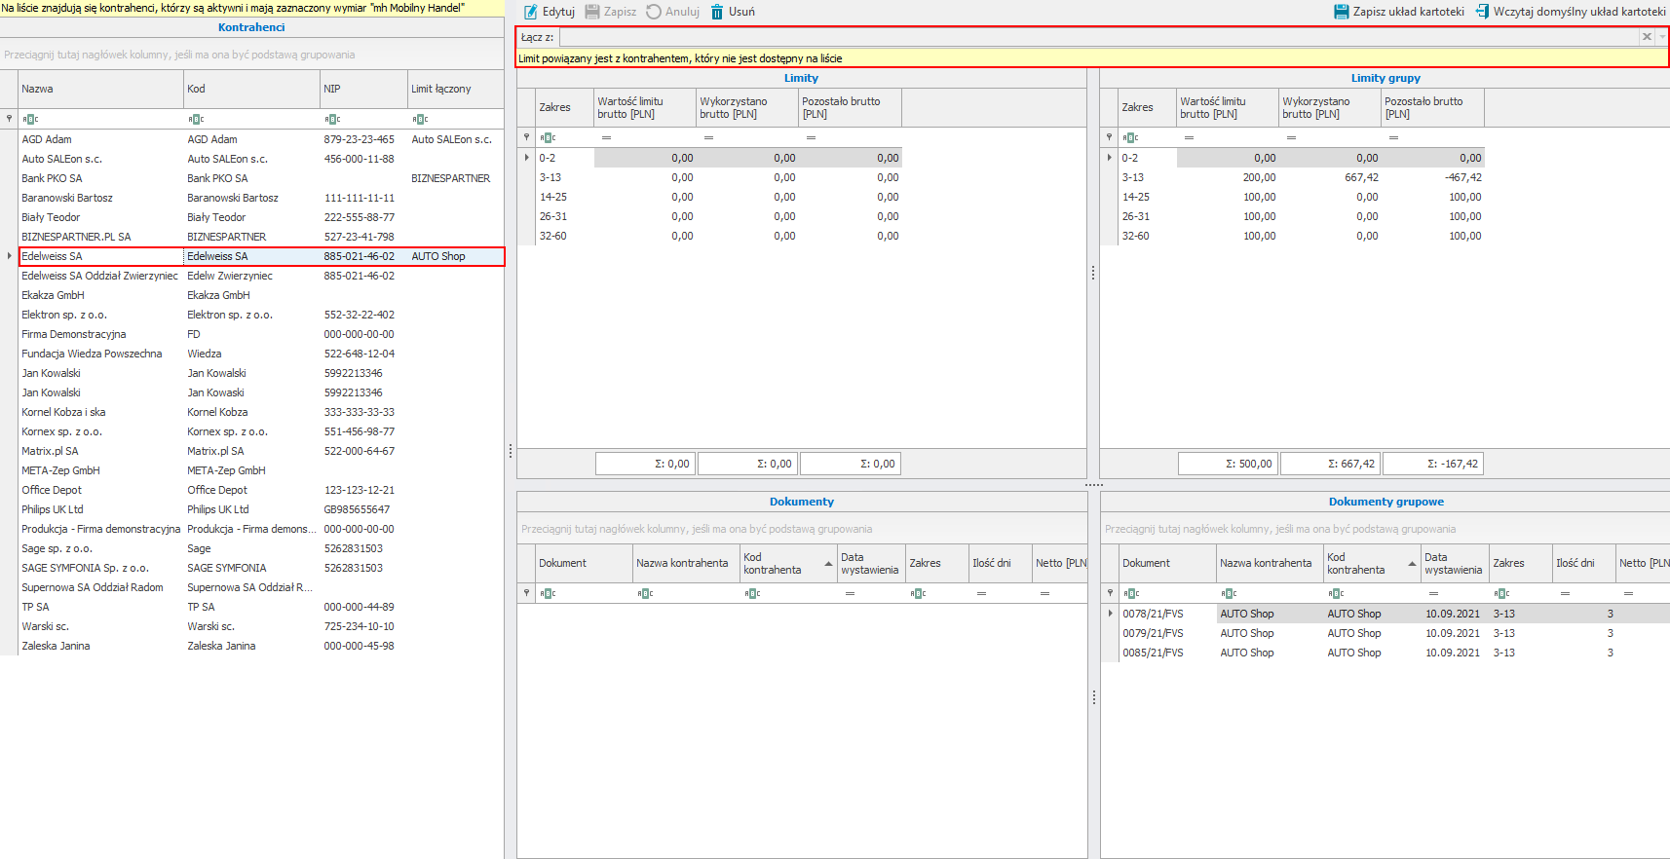Click filter icon in Nazwa column of Kontrahenci

pyautogui.click(x=30, y=119)
